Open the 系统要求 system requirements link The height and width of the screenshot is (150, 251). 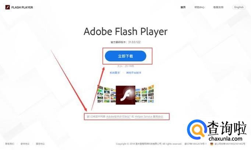114,73
